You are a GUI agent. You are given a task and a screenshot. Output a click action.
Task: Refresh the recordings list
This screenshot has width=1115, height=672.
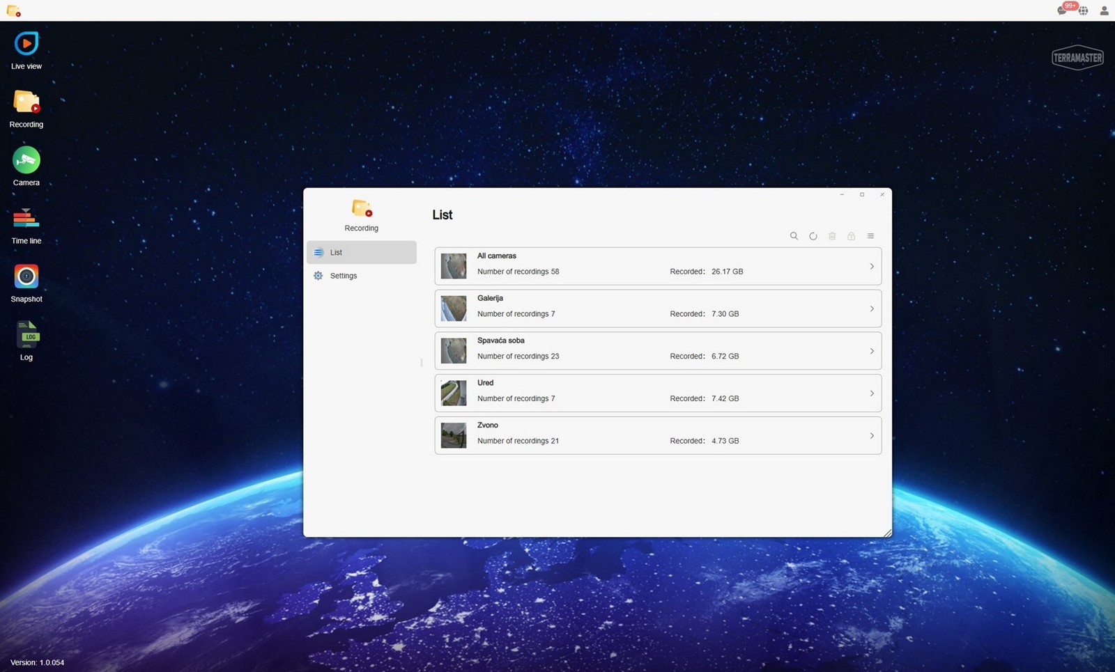point(813,236)
